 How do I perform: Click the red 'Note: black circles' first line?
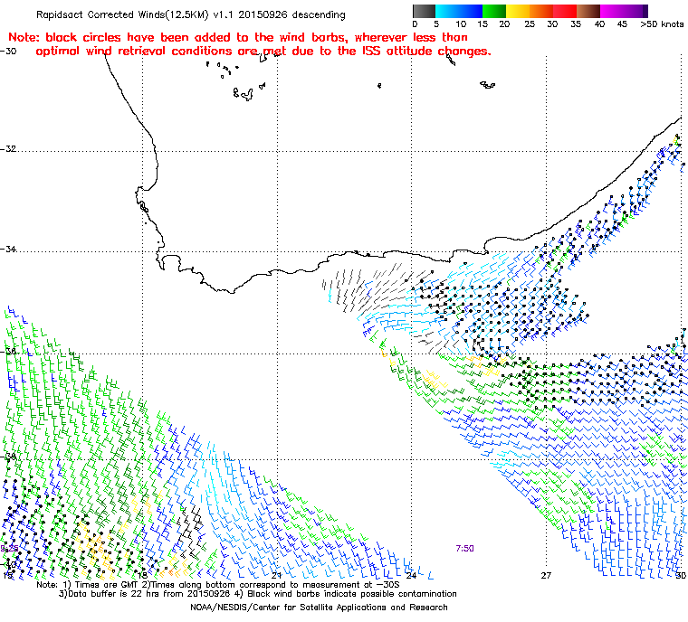238,37
